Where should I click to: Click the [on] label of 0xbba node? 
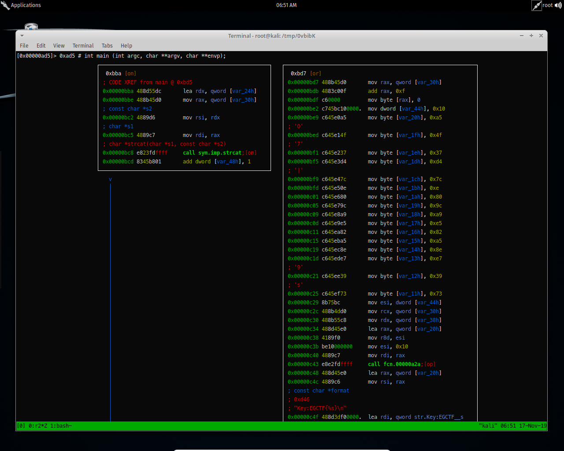(130, 74)
